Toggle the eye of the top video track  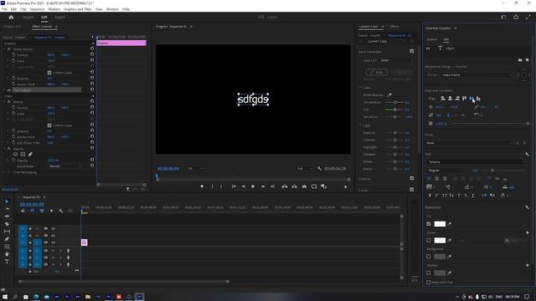53,228
